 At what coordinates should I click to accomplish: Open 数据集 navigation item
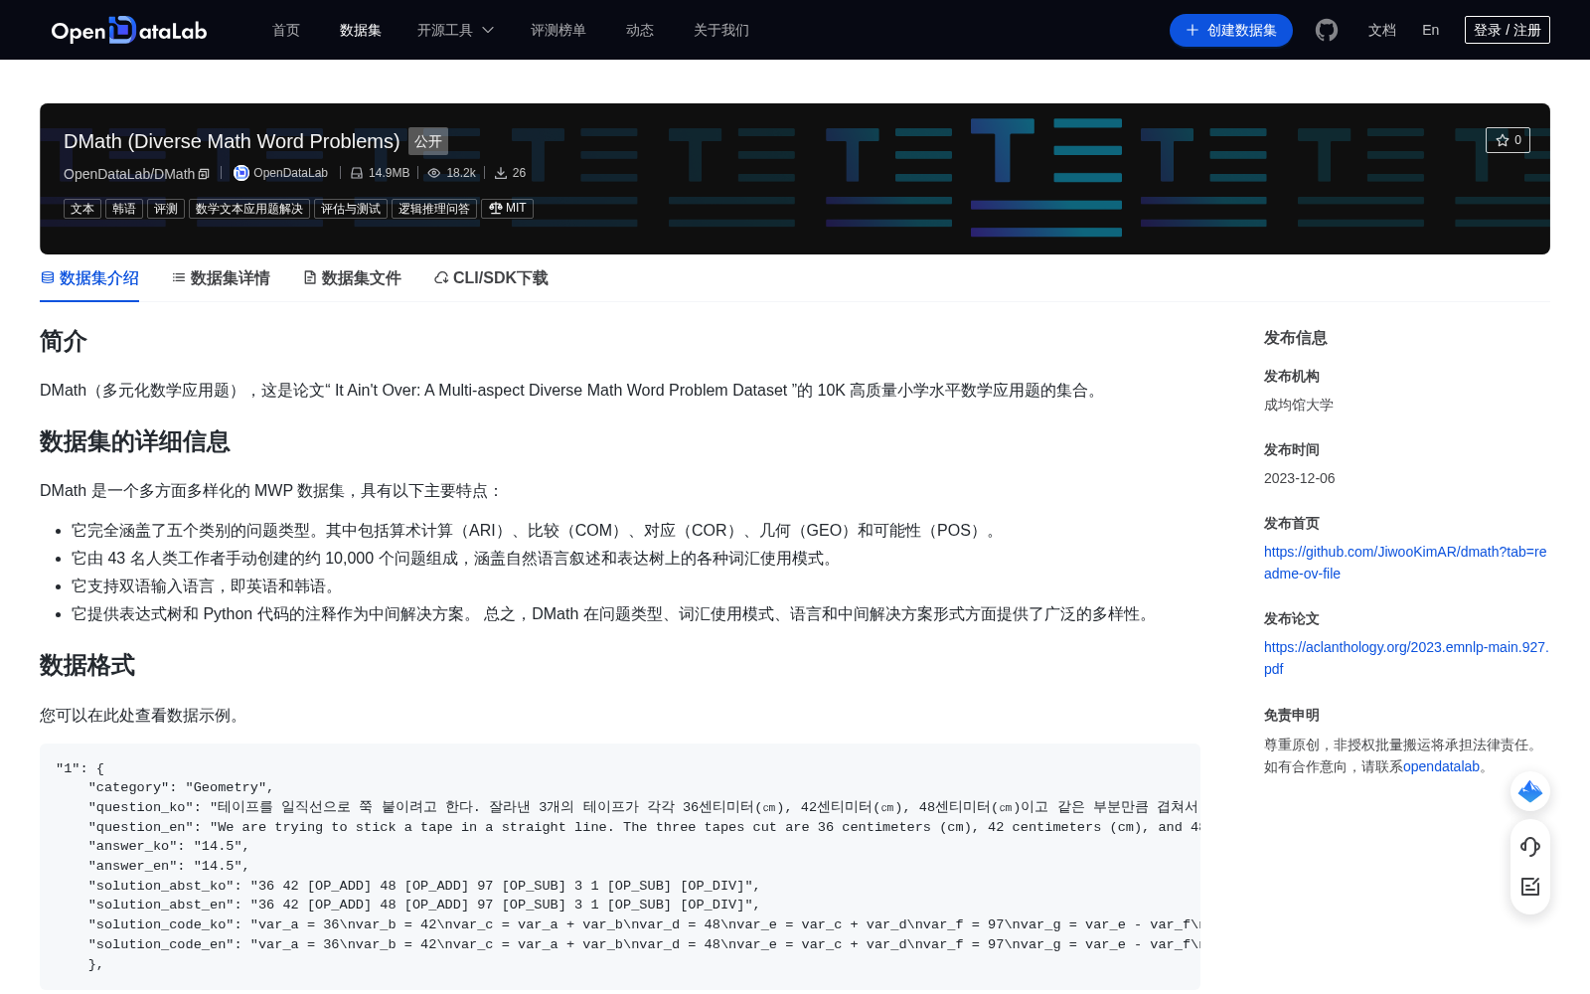[361, 30]
